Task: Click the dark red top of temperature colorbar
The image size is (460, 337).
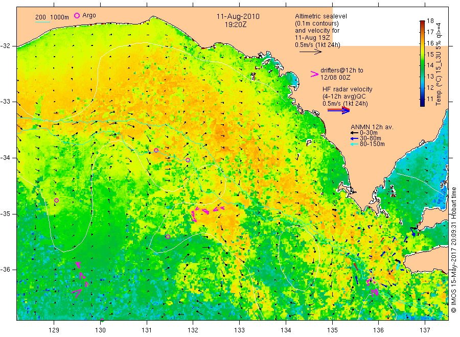Action: tap(422, 22)
